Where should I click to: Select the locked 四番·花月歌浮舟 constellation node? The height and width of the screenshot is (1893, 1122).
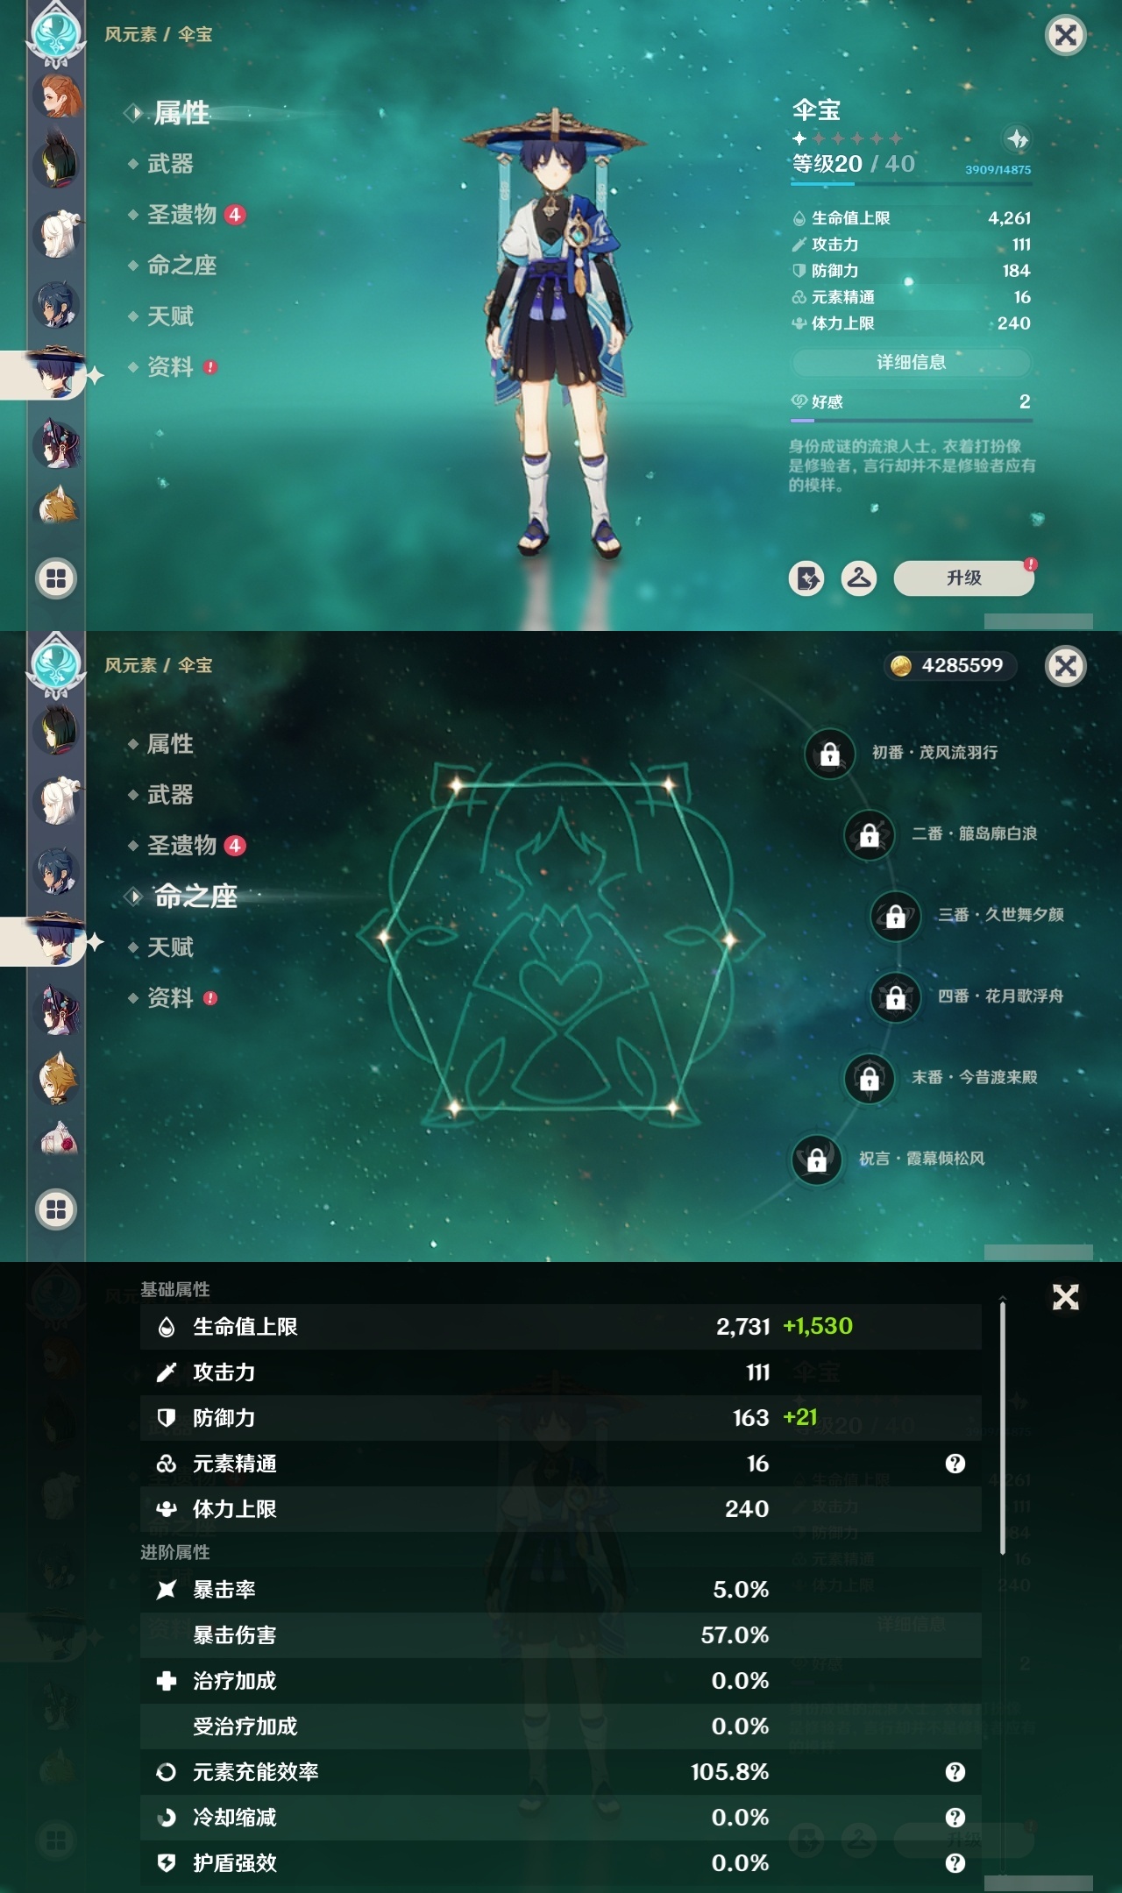click(x=895, y=996)
